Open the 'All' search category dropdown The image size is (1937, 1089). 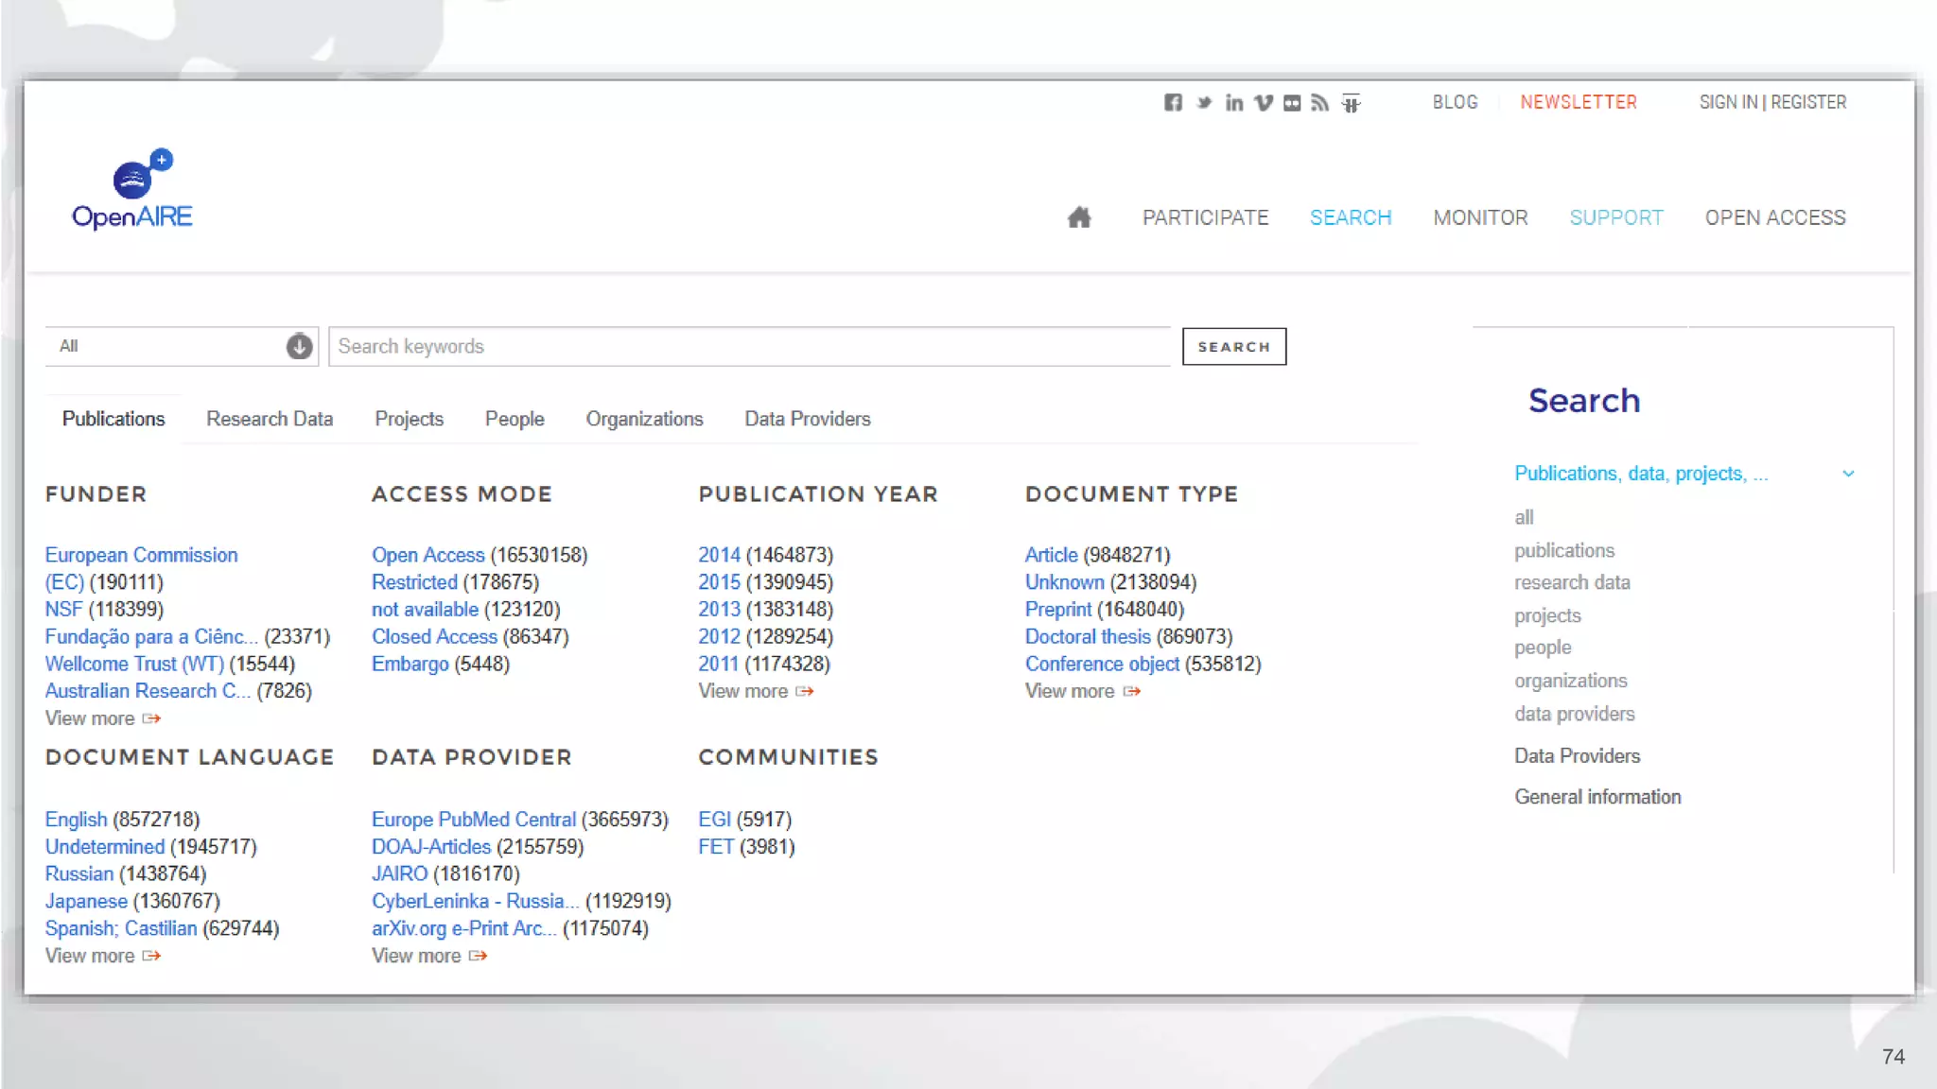[299, 346]
